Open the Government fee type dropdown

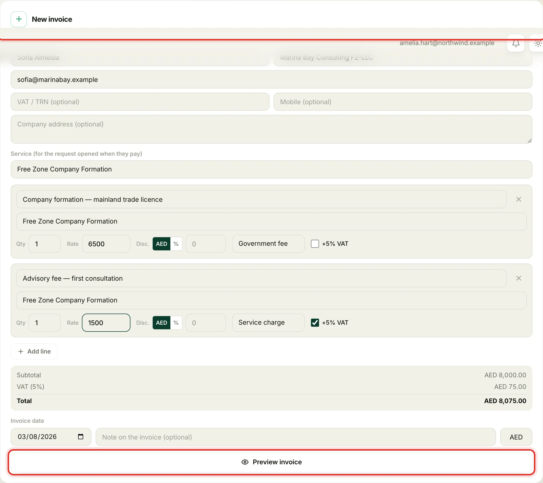point(268,244)
